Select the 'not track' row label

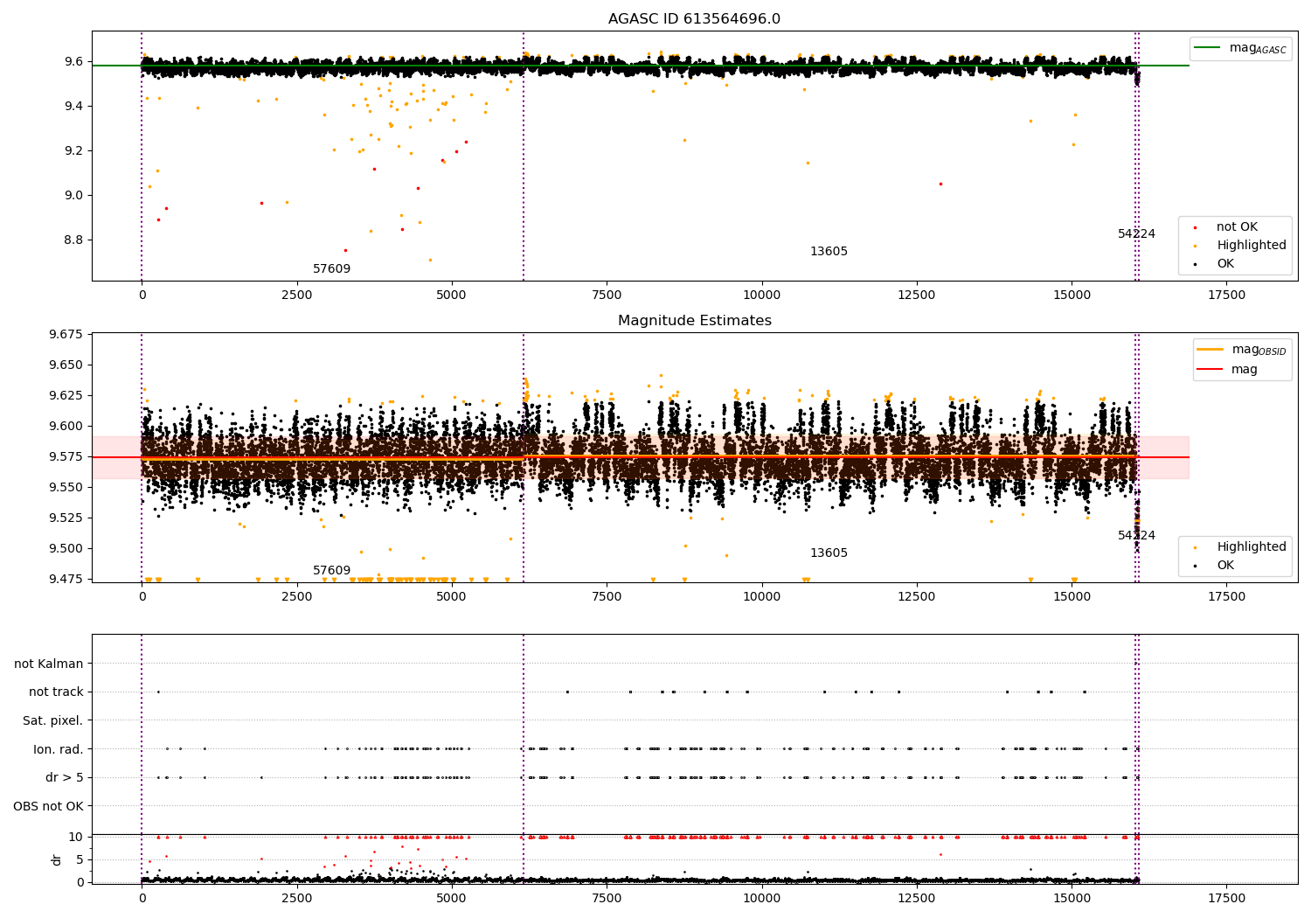(x=56, y=692)
